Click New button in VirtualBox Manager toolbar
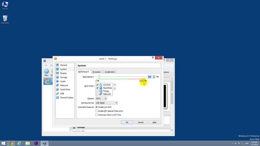 (46, 72)
